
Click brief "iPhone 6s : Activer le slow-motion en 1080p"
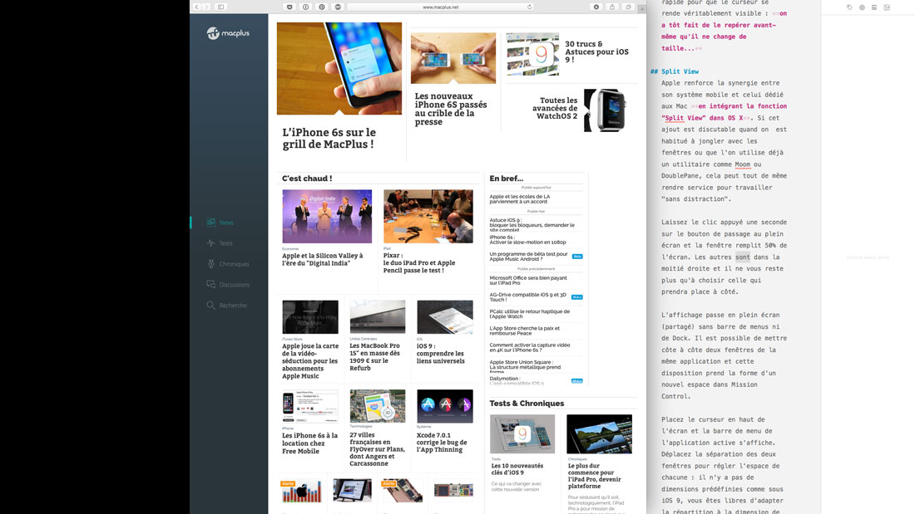tap(527, 239)
